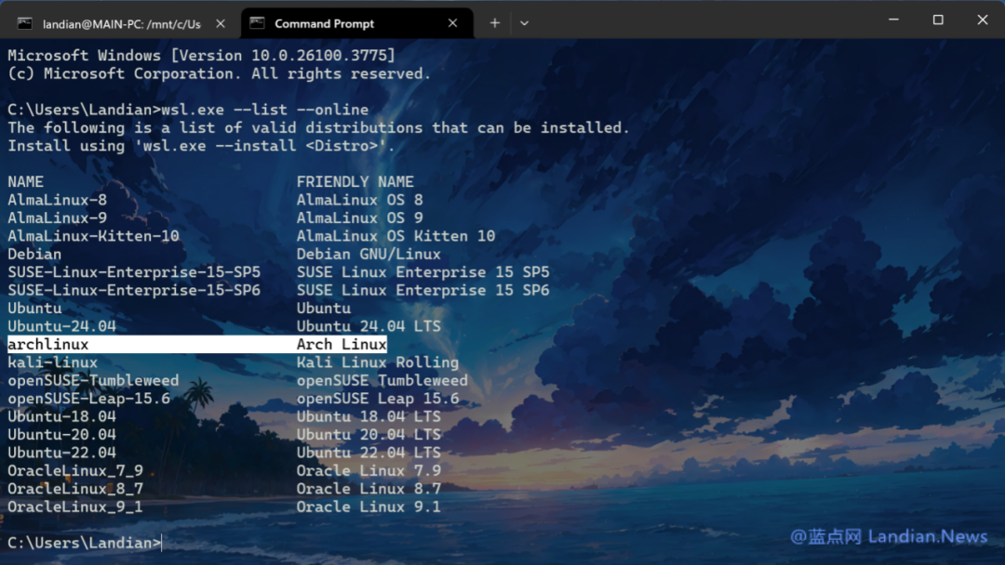Image resolution: width=1005 pixels, height=565 pixels.
Task: Click 'Oracle Linux 7.9' friendly name
Action: (x=368, y=471)
